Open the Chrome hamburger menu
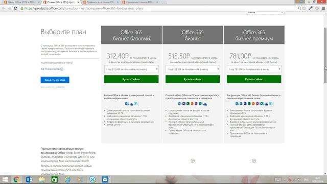327x184 pixels. [x=323, y=8]
